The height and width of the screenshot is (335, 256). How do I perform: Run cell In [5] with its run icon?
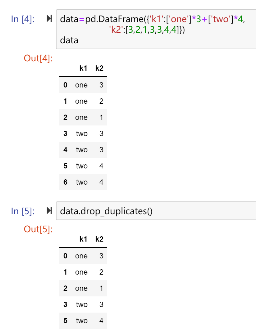point(49,211)
